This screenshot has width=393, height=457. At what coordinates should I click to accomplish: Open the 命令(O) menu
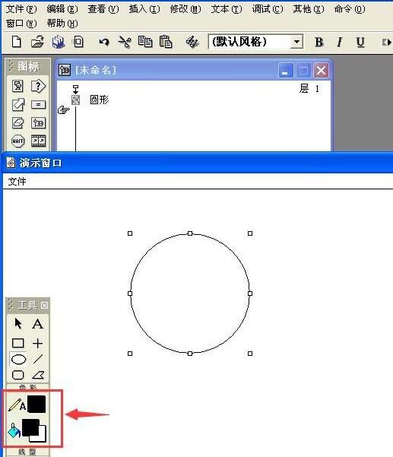(350, 9)
